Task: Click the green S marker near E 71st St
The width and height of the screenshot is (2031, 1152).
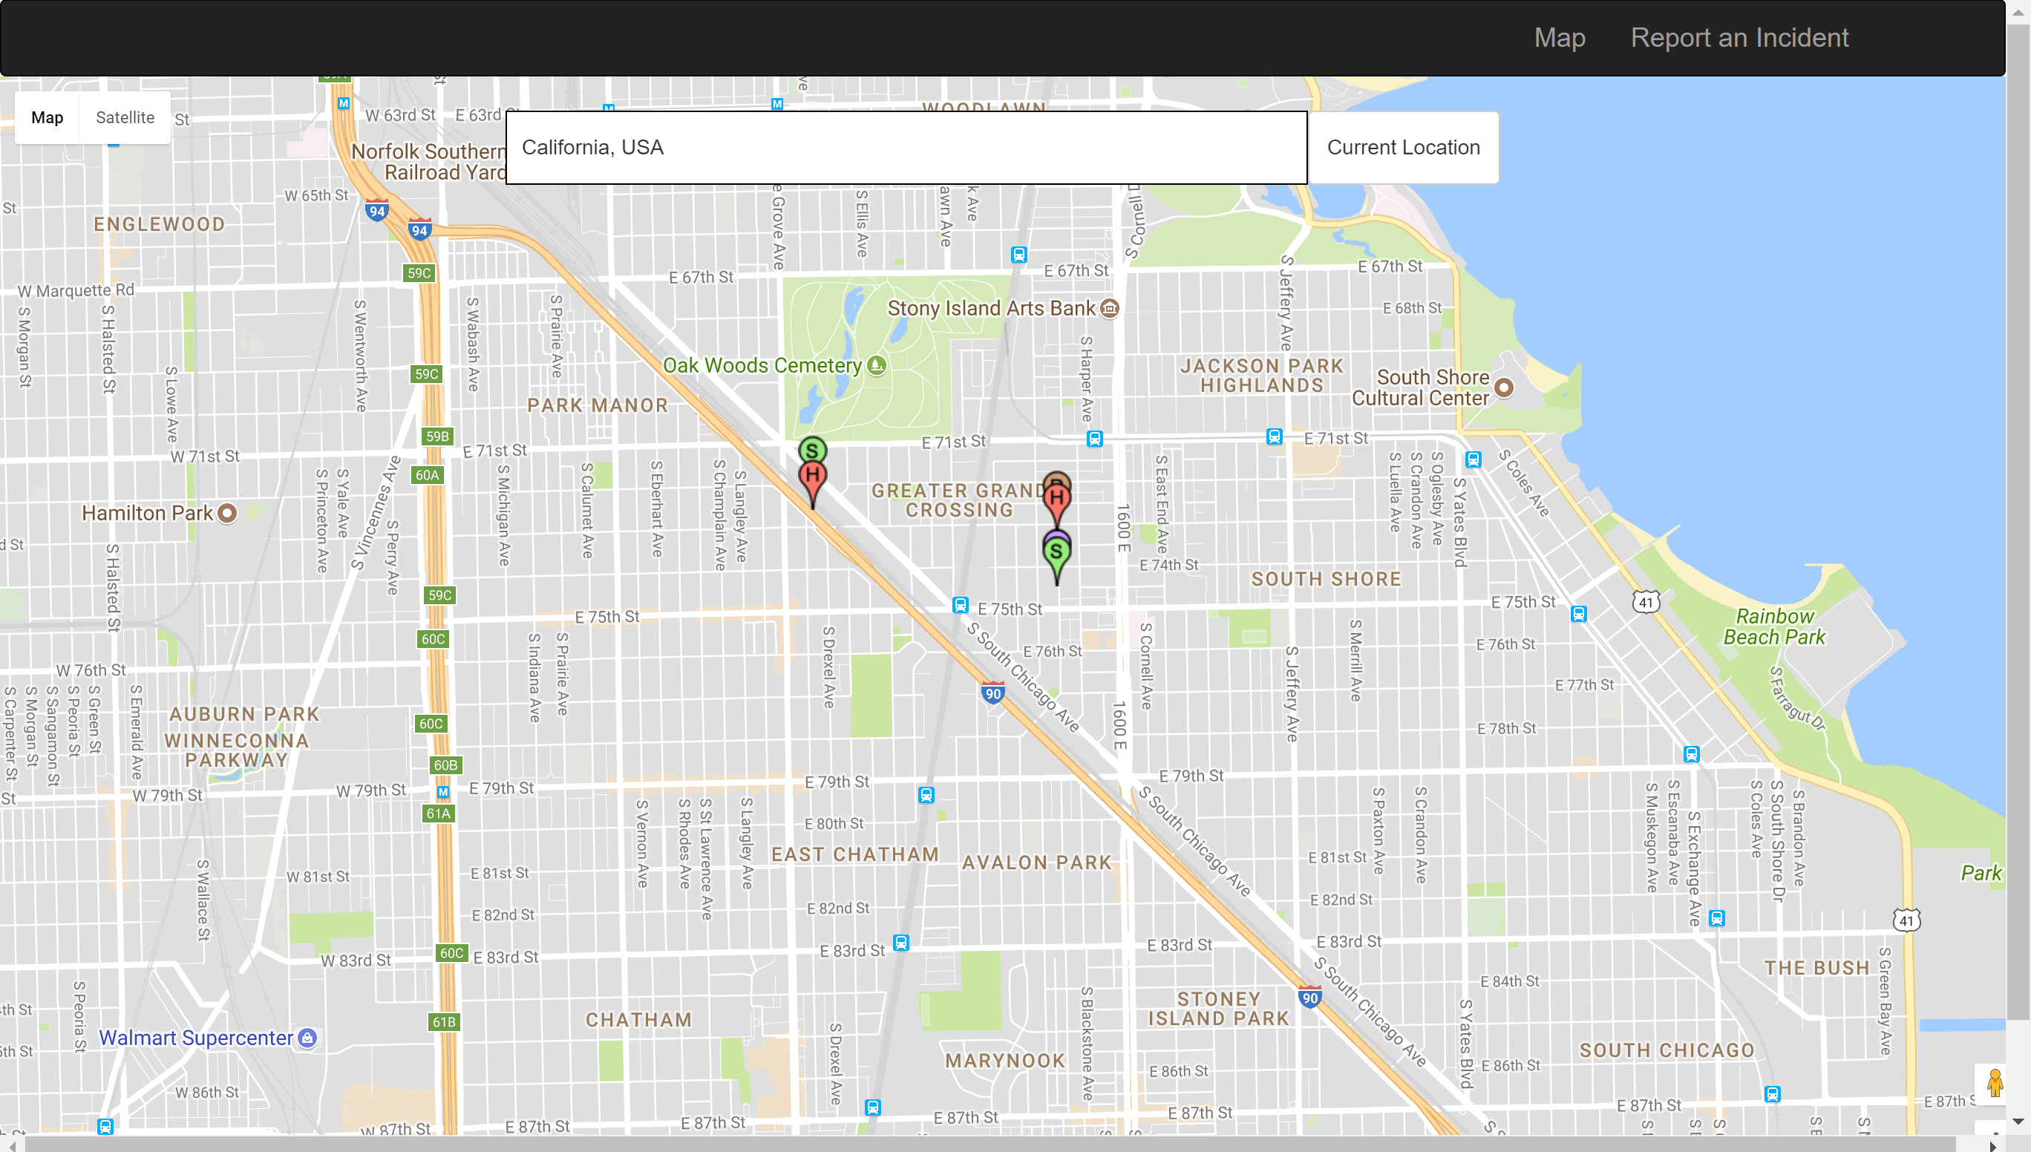Action: point(812,451)
